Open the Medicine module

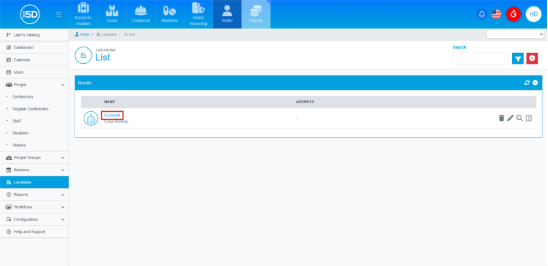tap(169, 15)
